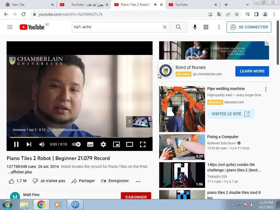Click the address bar URL

[x=71, y=14]
